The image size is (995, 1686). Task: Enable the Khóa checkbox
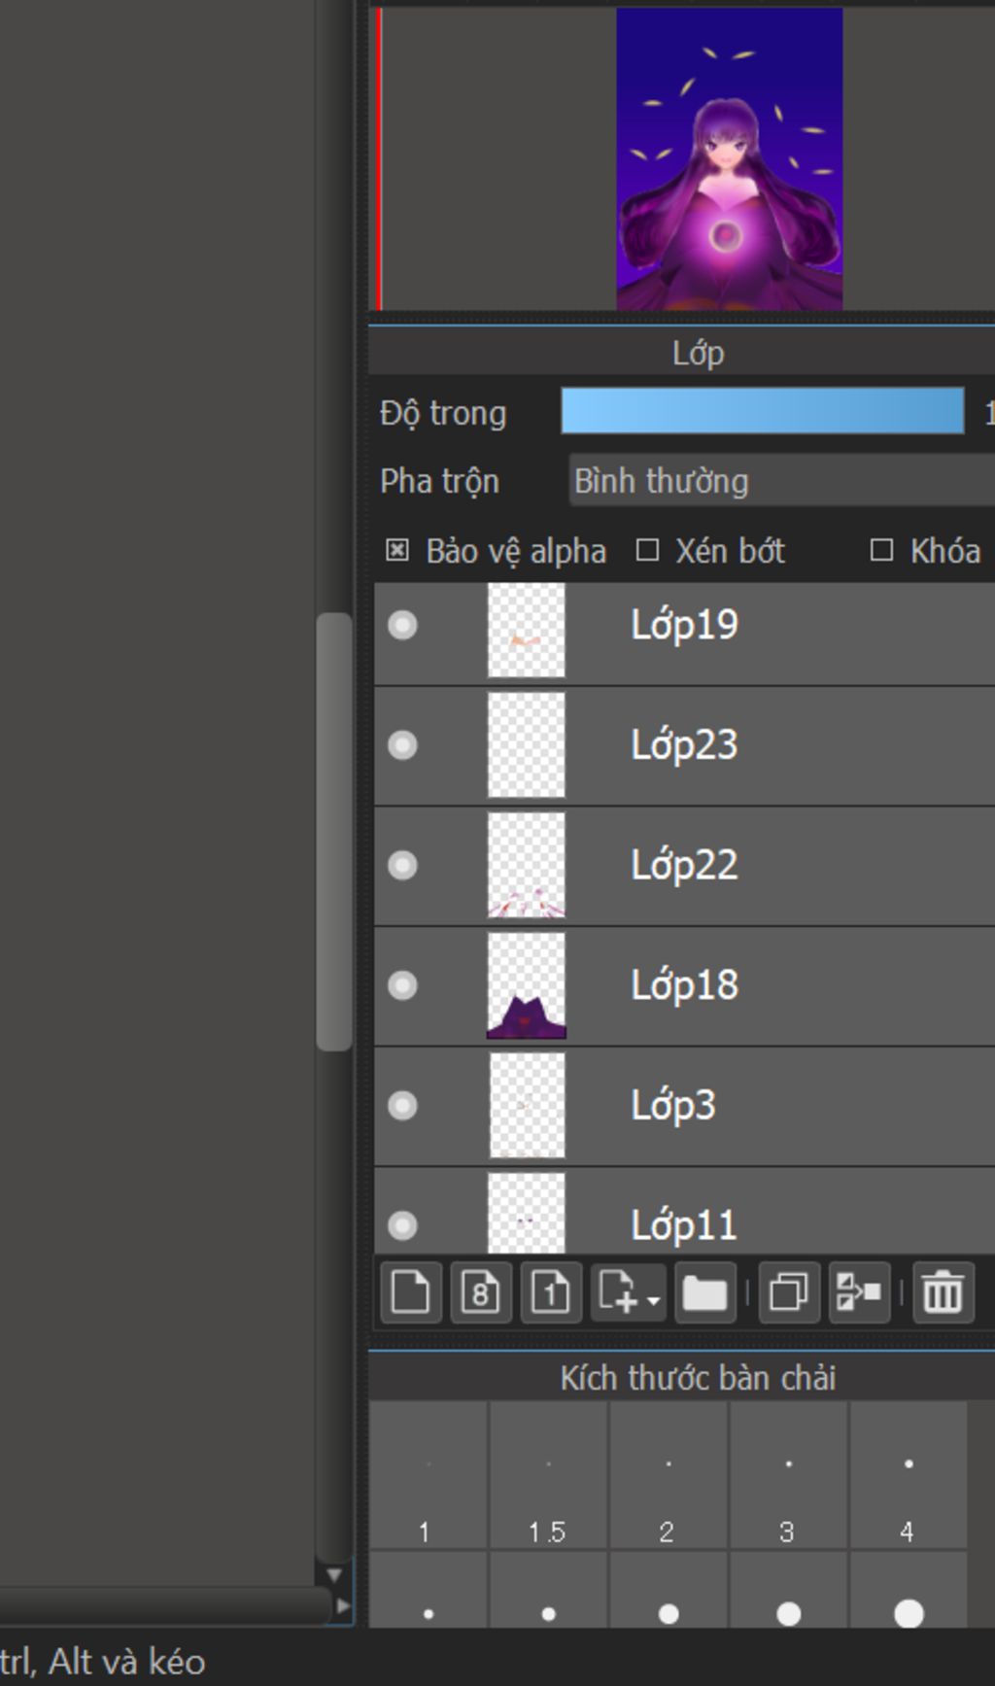881,551
